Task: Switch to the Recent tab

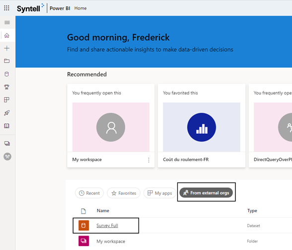Action: 89,193
